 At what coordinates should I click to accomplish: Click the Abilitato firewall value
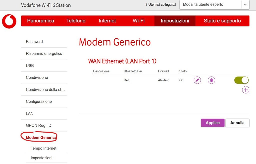pos(163,80)
